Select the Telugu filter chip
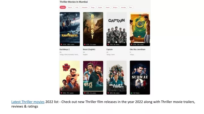The height and width of the screenshot is (114, 204). [93, 7]
